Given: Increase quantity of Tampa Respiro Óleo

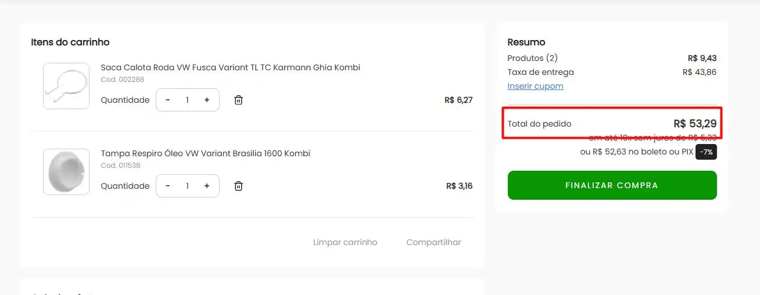Looking at the screenshot, I should tap(207, 186).
